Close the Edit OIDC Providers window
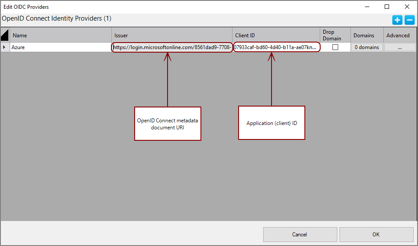This screenshot has height=246, width=418. 407,7
